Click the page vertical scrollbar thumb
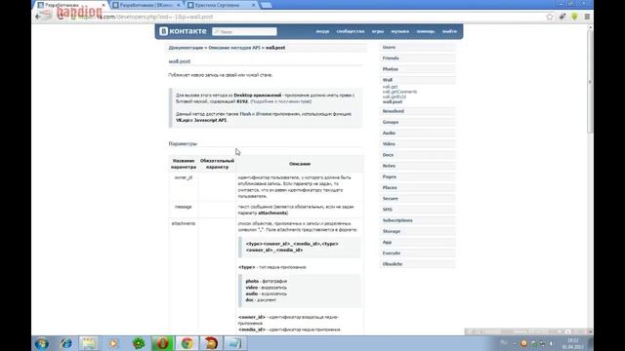The height and width of the screenshot is (351, 625). click(590, 82)
